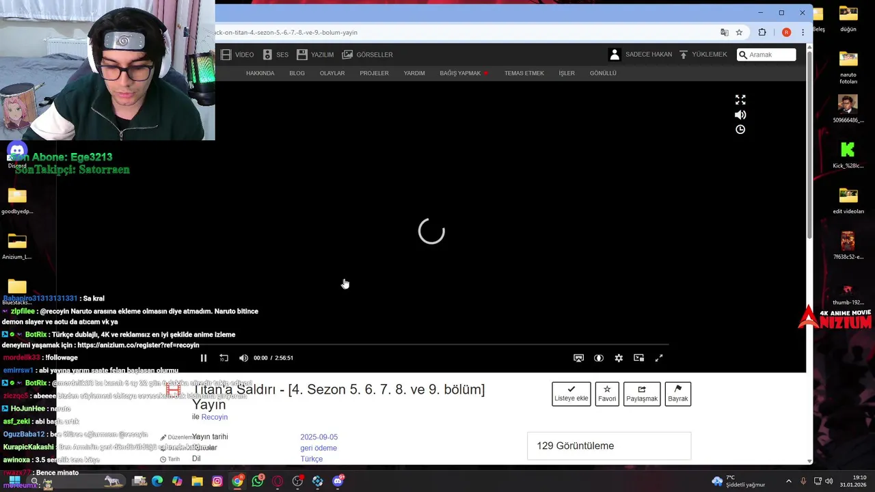875x492 pixels.
Task: Click the browser vertical scrollbar
Action: [x=810, y=143]
